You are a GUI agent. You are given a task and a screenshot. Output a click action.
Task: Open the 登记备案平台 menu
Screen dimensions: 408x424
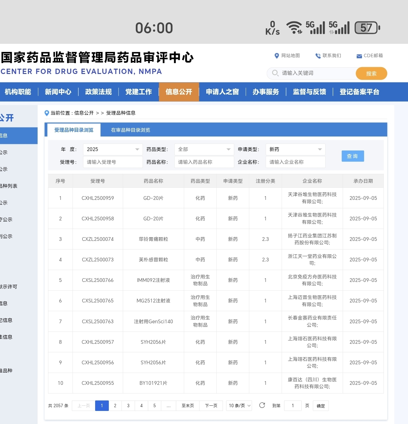[x=359, y=92]
